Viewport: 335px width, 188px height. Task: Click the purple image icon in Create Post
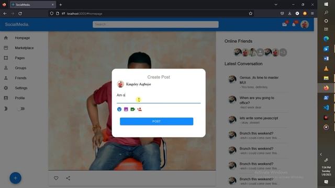(126, 109)
